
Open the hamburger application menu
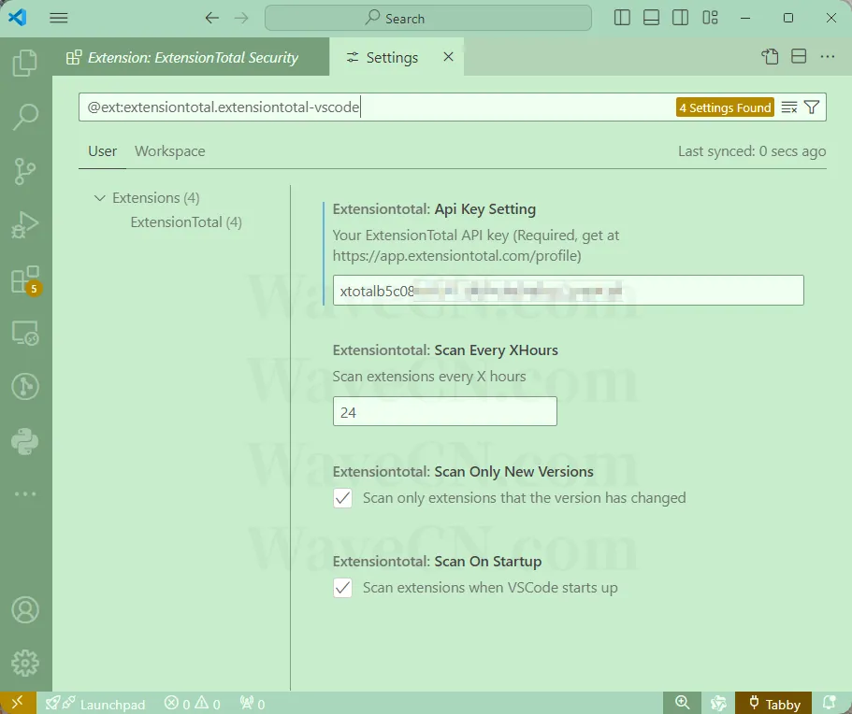click(59, 18)
